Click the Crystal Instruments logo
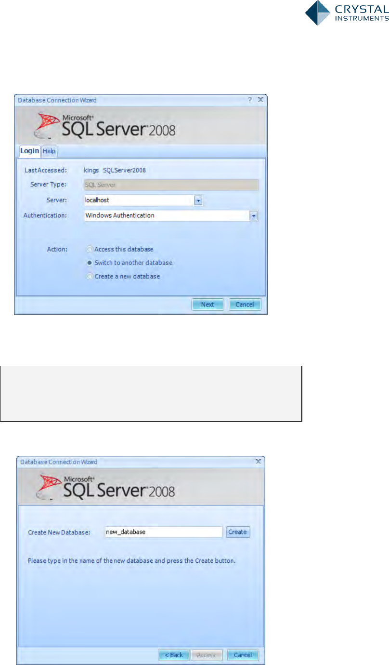This screenshot has width=389, height=665. [347, 13]
